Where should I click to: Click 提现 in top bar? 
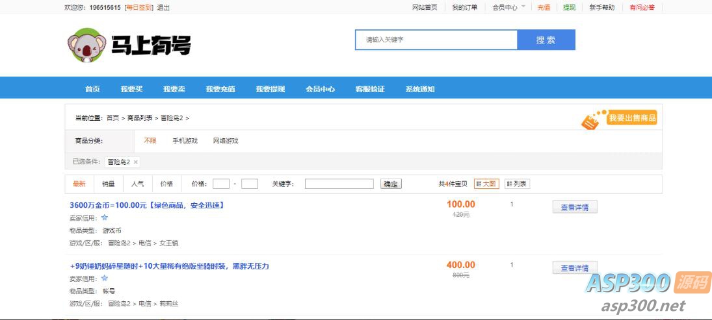(x=570, y=7)
